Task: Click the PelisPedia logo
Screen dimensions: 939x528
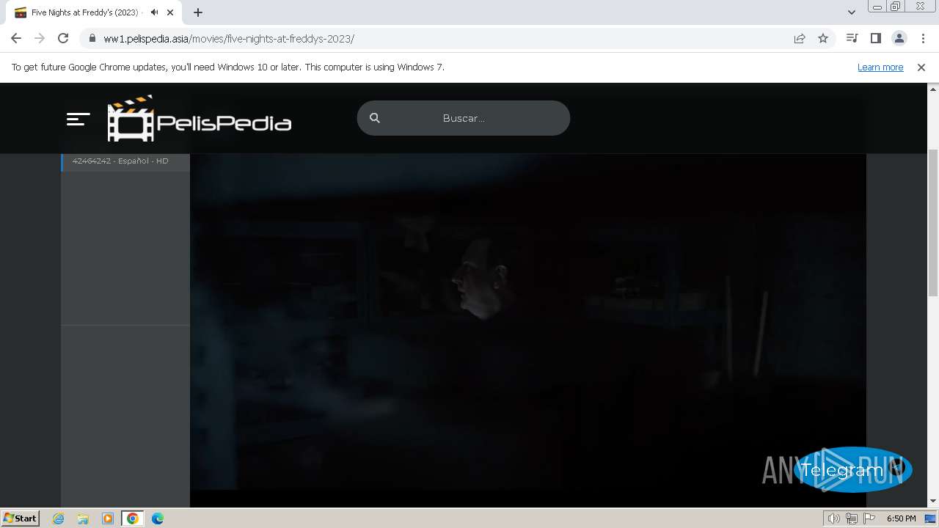Action: pos(200,118)
